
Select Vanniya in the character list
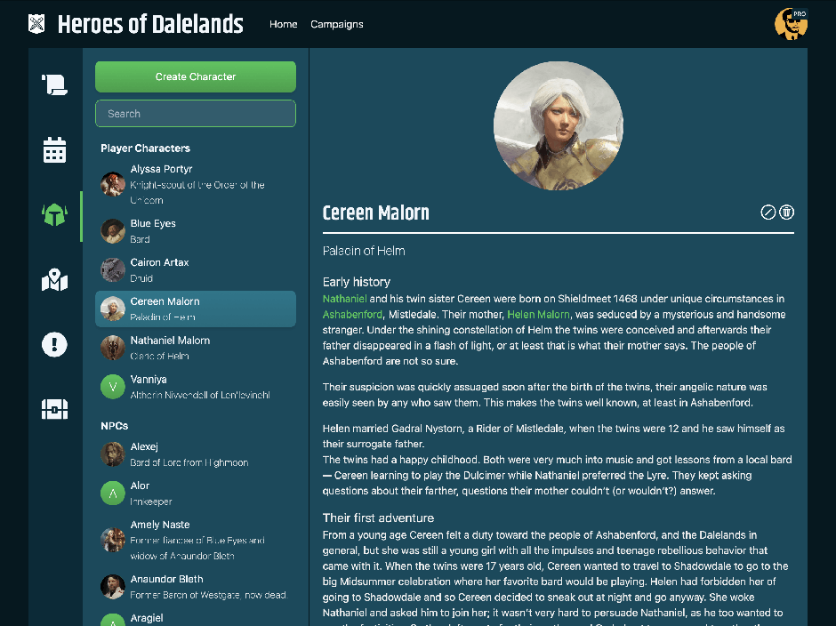coord(195,387)
